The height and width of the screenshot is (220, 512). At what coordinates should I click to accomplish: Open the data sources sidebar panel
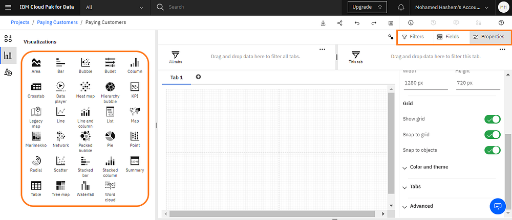click(8, 39)
